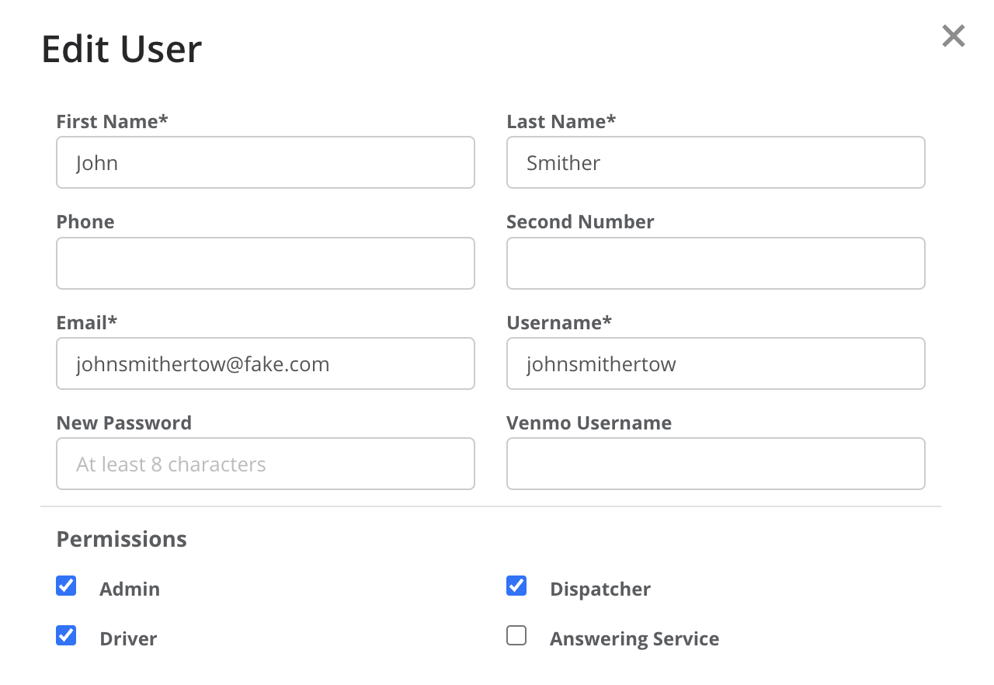Click the Permissions section heading

pyautogui.click(x=122, y=539)
